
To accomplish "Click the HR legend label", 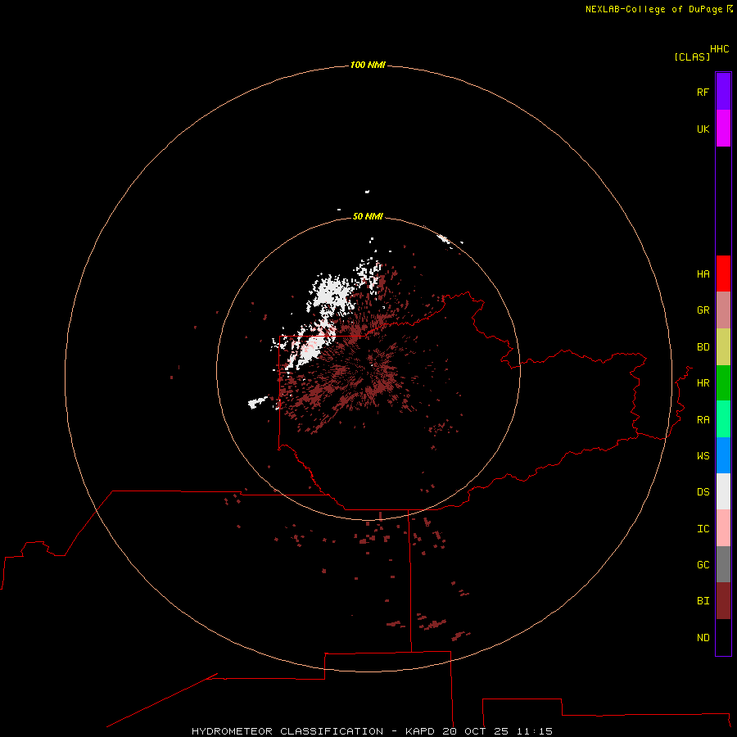I will [x=703, y=383].
